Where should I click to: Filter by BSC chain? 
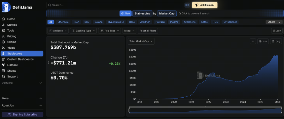point(87,22)
